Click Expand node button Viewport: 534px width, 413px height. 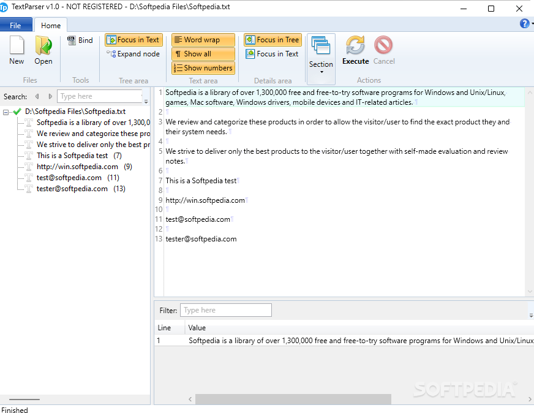[x=133, y=54]
